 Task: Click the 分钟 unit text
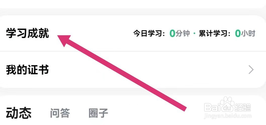(183, 34)
